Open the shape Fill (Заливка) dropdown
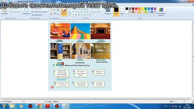Screen dimensions: 194x109 tap(97, 12)
